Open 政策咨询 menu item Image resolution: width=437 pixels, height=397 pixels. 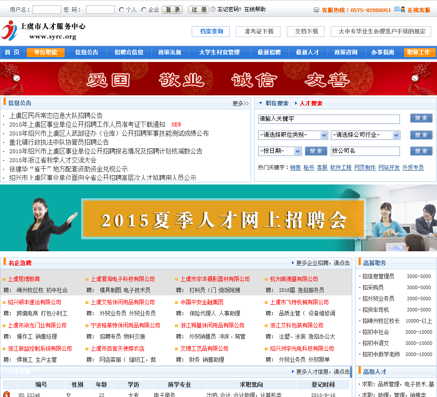[x=346, y=52]
